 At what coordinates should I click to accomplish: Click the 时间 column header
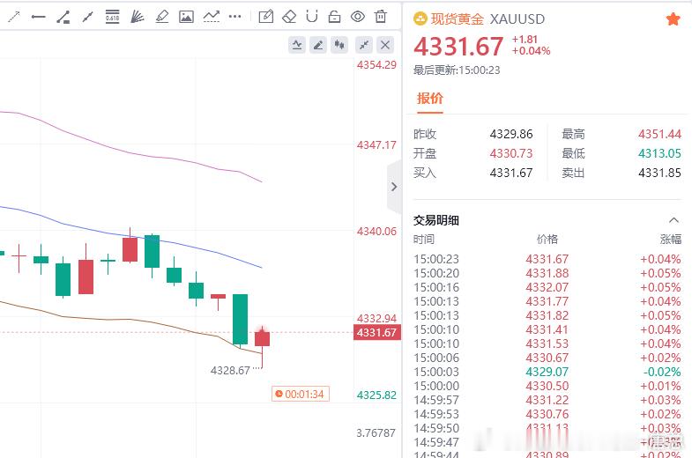[424, 240]
